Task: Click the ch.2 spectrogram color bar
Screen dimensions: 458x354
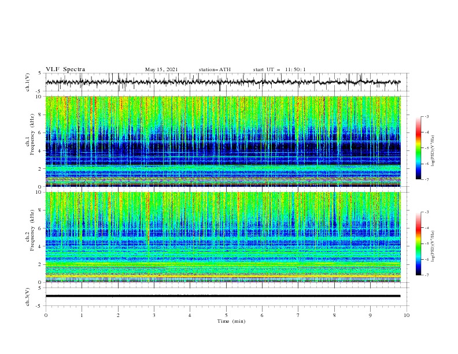Action: [419, 244]
